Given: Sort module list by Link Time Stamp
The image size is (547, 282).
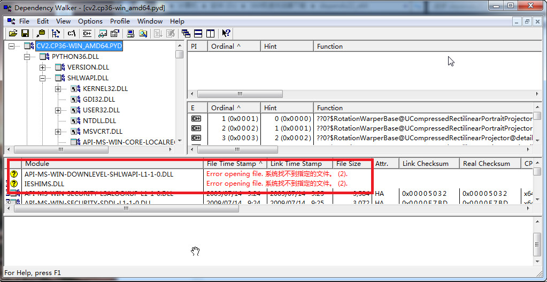Looking at the screenshot, I should pyautogui.click(x=299, y=164).
